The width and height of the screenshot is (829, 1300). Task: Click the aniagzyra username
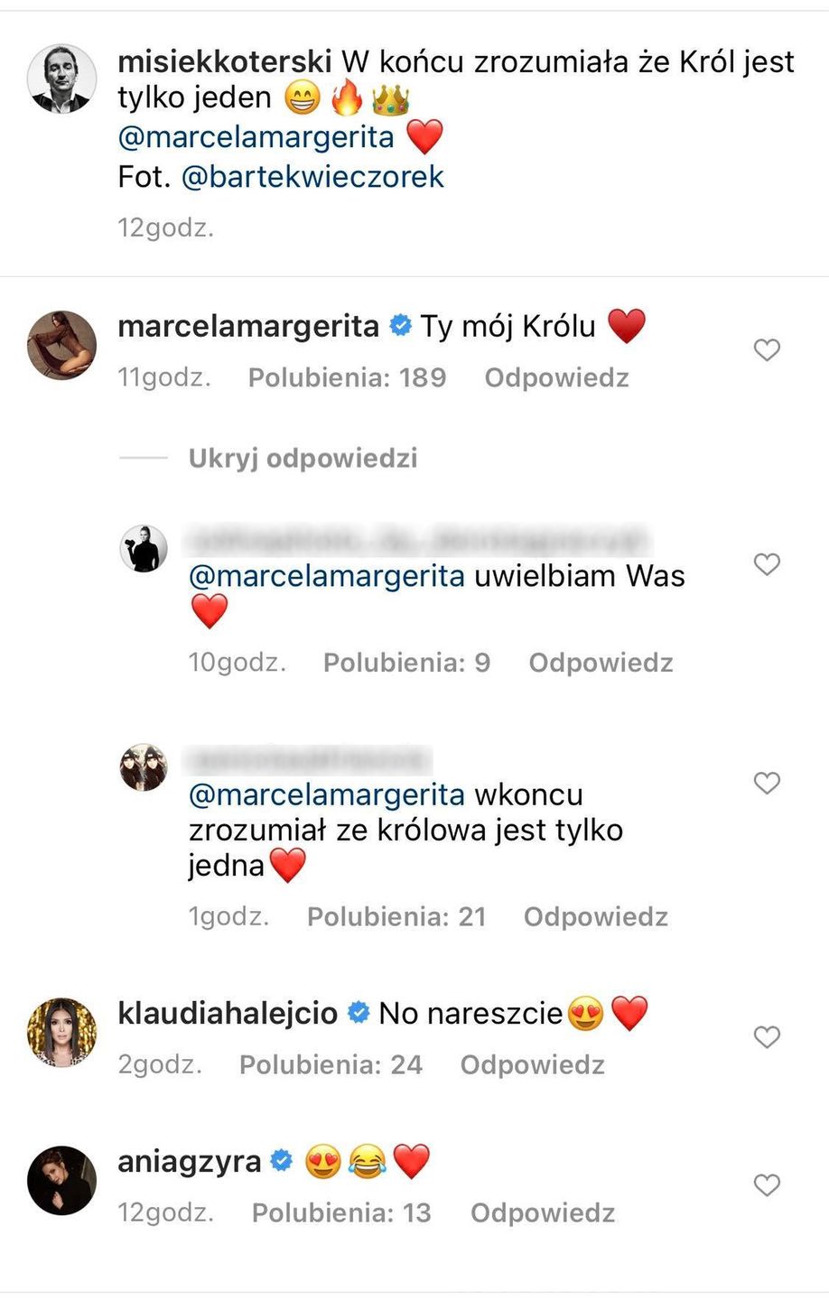[x=190, y=1161]
